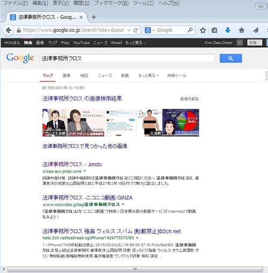268x273 pixels.
Task: Click 画像 in the black Google bar
Action: tap(40, 43)
